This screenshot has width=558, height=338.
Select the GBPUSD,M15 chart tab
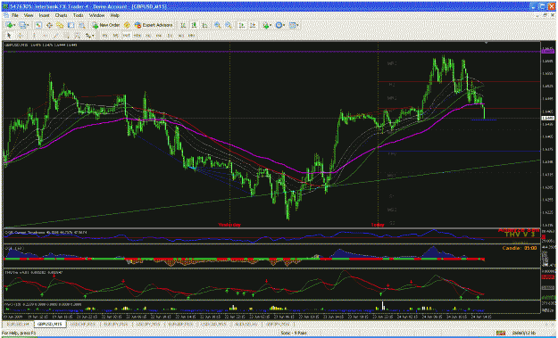tap(50, 324)
